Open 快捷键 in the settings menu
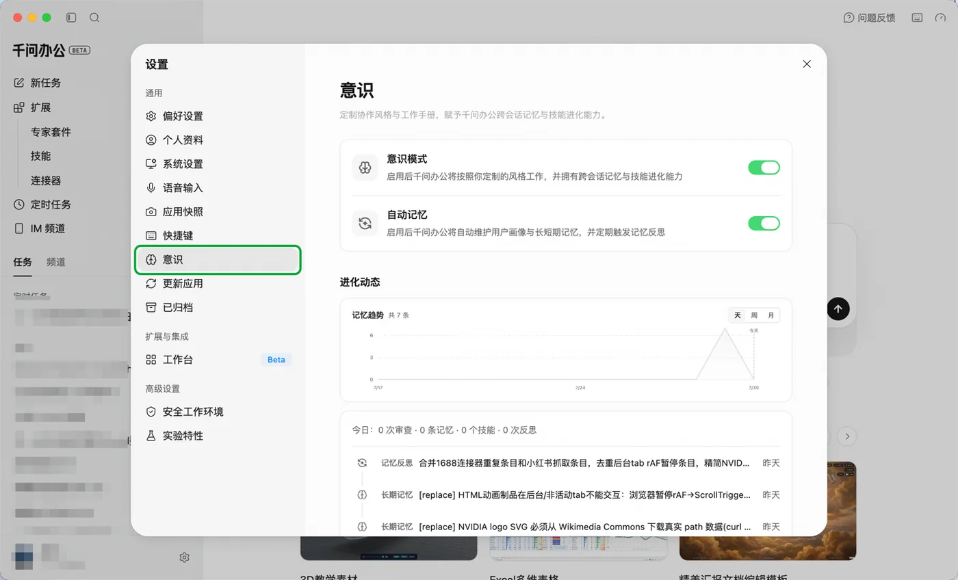The height and width of the screenshot is (580, 958). [x=218, y=236]
